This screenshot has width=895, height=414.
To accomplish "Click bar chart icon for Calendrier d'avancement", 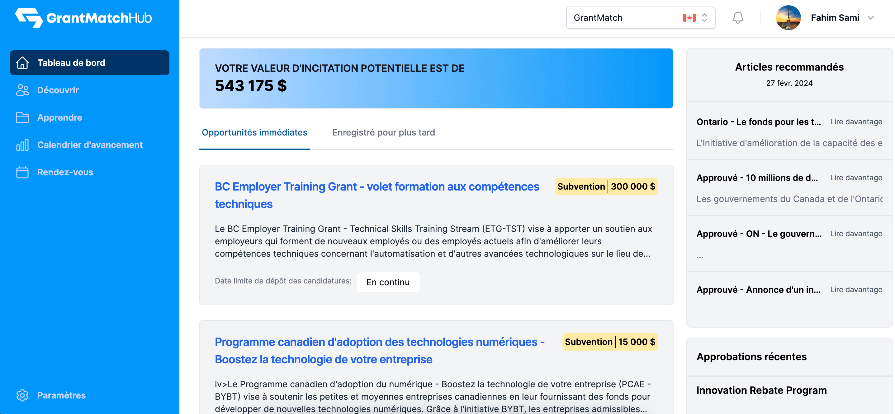I will (x=22, y=145).
